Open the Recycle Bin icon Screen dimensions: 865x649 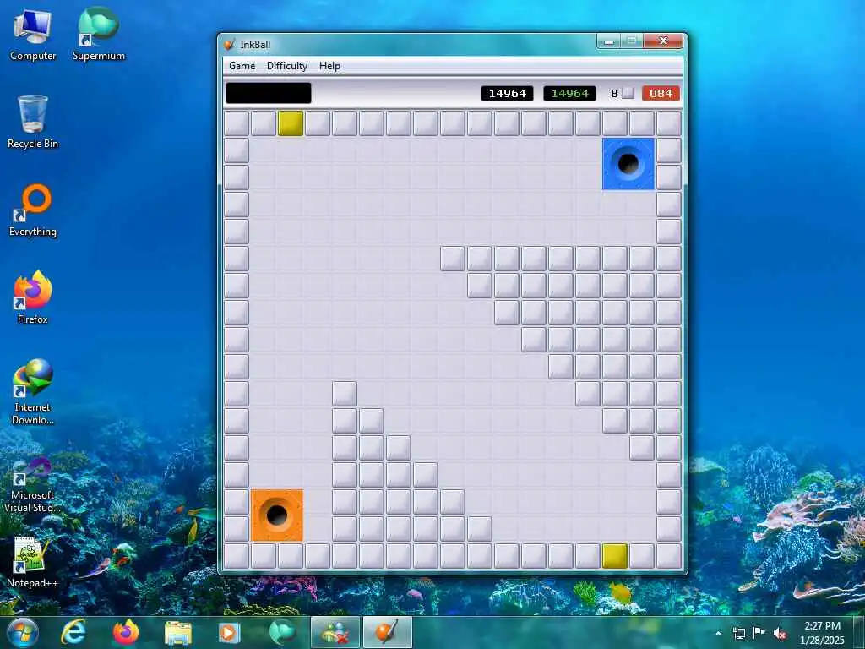tap(33, 122)
